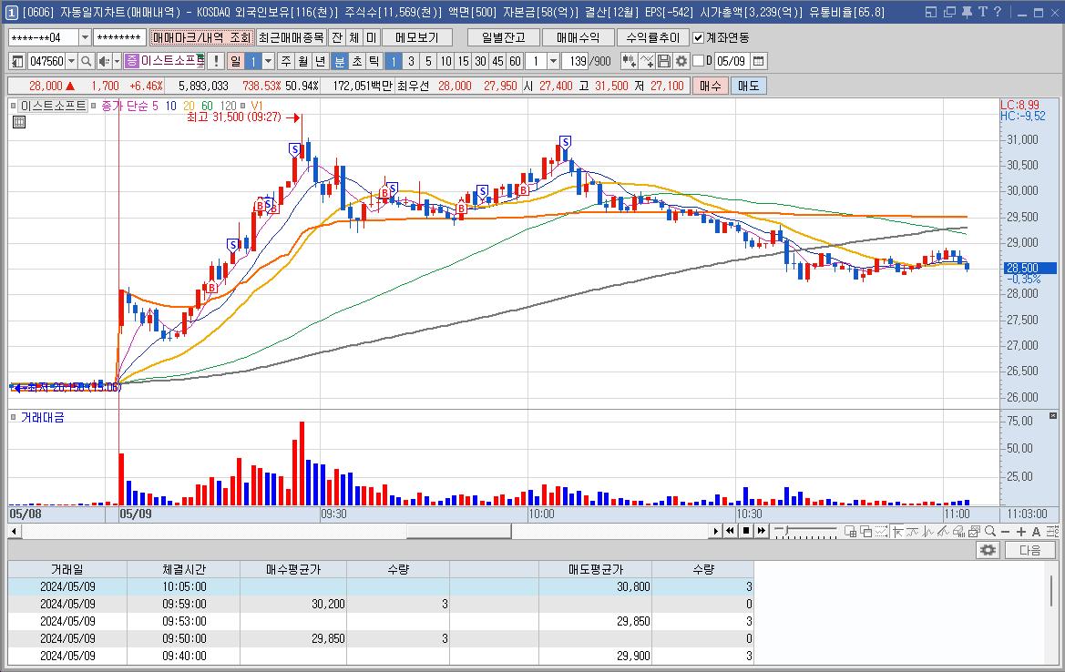
Task: Click the stop button below chart
Action: pos(746,531)
